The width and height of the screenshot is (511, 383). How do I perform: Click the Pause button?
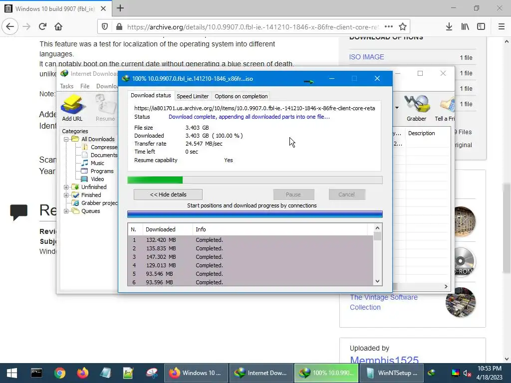tap(293, 194)
